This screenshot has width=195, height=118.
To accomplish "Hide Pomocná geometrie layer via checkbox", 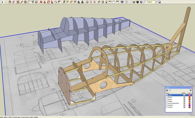I will point(184,103).
